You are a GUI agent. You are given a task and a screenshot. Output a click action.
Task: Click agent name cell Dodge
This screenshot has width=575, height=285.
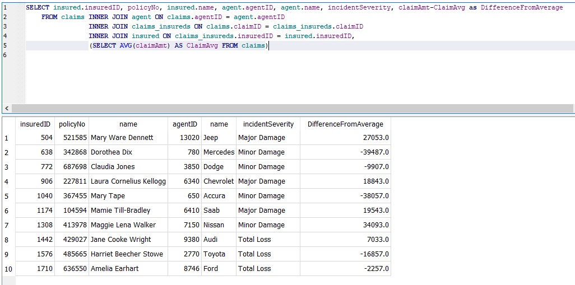(219, 167)
